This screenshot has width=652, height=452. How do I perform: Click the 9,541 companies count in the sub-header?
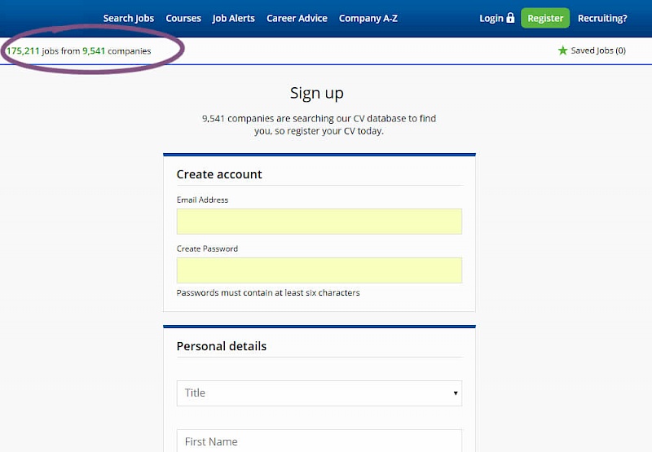click(94, 50)
